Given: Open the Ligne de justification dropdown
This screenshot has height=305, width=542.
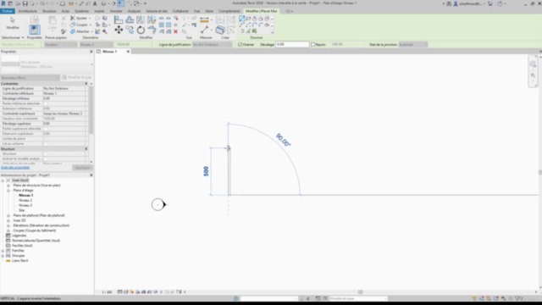Looking at the screenshot, I should coord(212,45).
